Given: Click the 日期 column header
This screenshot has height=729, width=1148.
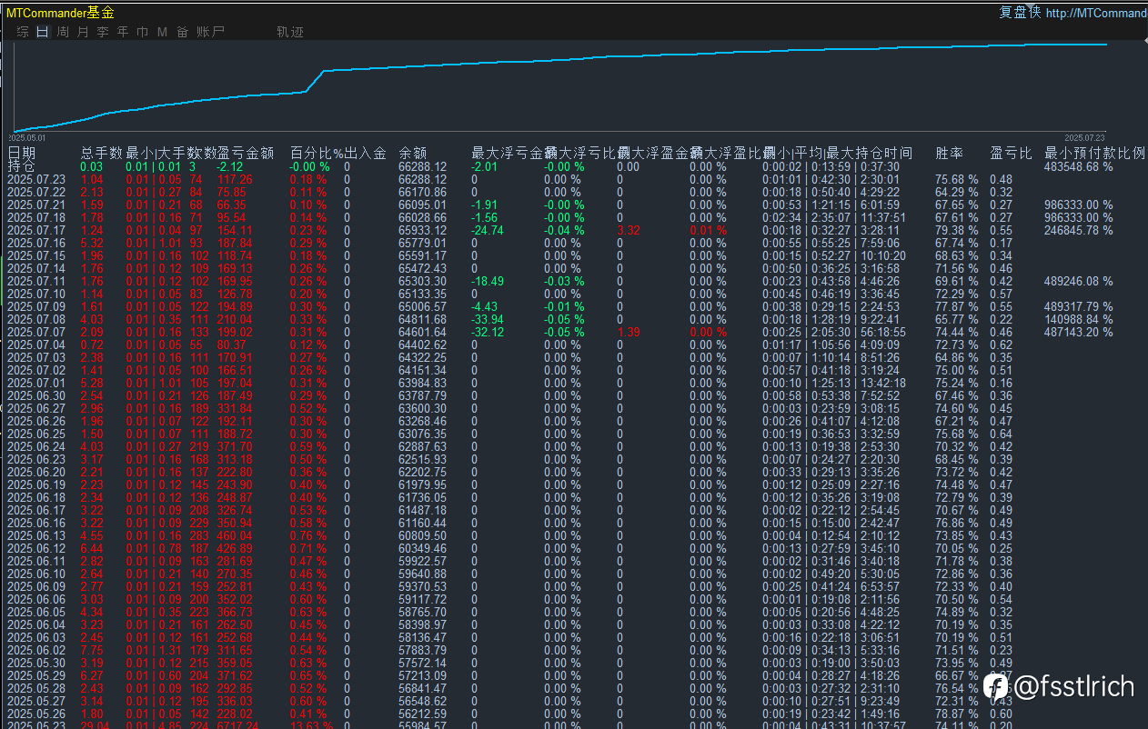Looking at the screenshot, I should click(22, 154).
